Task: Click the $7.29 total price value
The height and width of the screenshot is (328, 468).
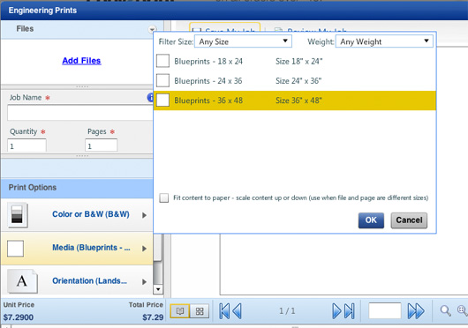Action: (153, 317)
